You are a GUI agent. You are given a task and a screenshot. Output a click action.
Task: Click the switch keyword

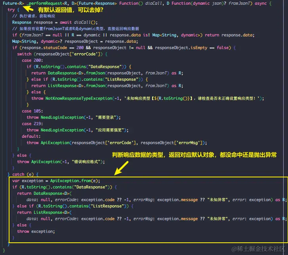pos(24,54)
